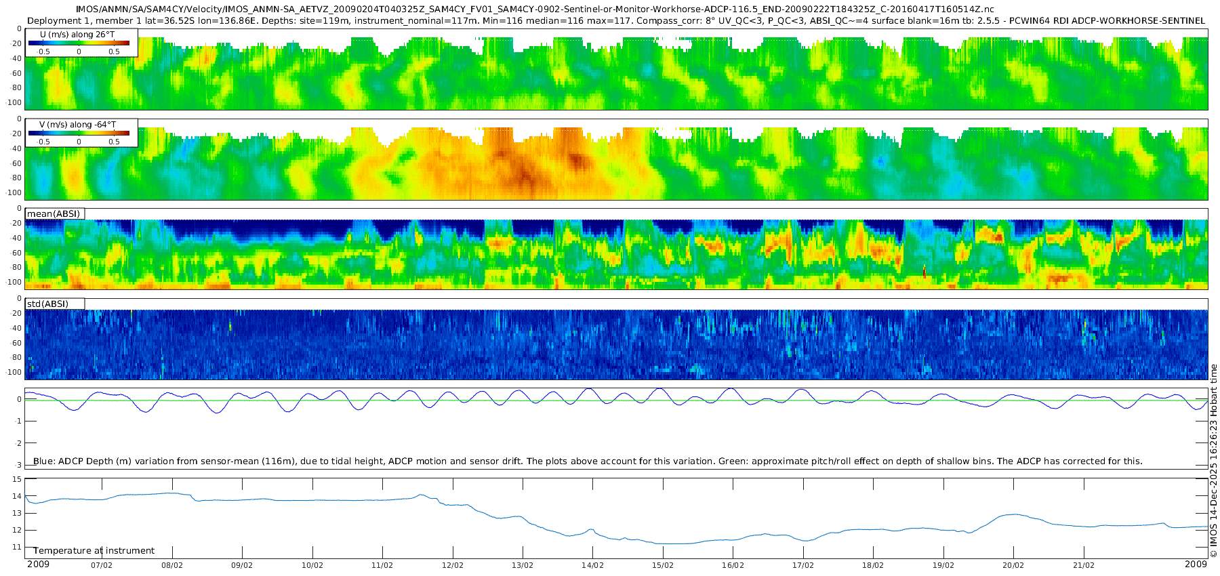Click the 'Temperature at instrument' label
Viewport: 1220px width, 576px height.
tap(94, 551)
